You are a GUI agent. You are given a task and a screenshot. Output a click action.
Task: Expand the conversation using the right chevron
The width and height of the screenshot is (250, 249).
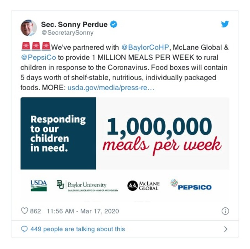point(226,229)
